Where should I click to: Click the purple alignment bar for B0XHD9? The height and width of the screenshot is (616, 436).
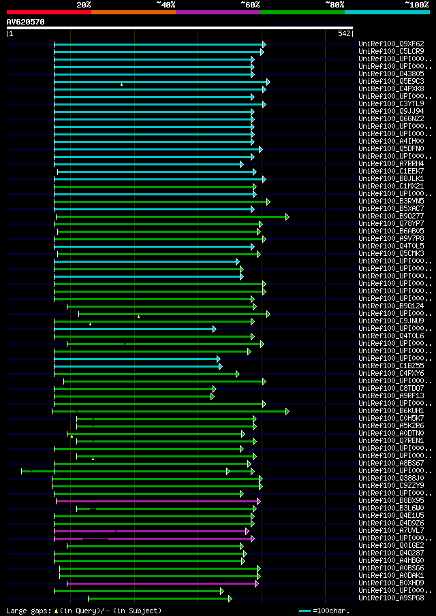(x=163, y=584)
